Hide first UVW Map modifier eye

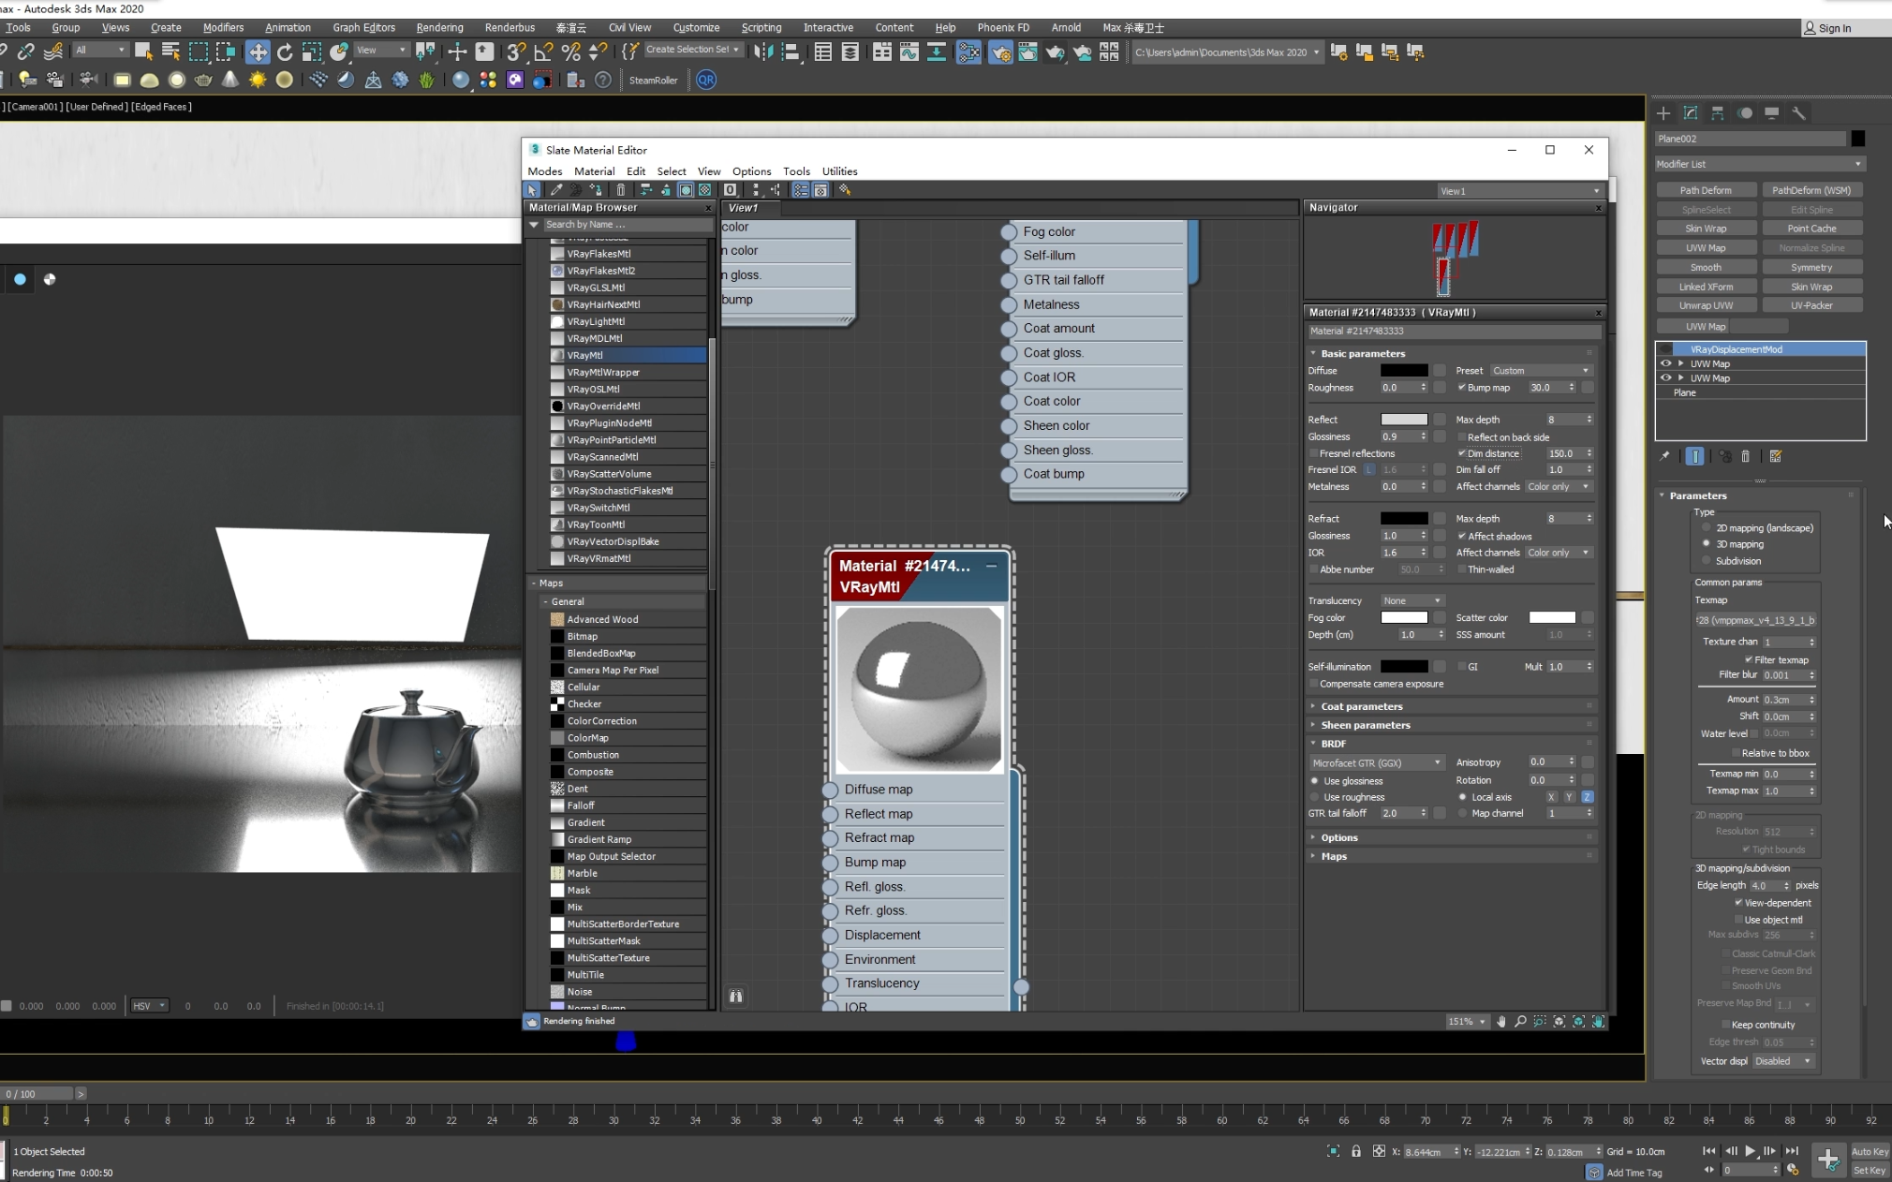[x=1665, y=363]
